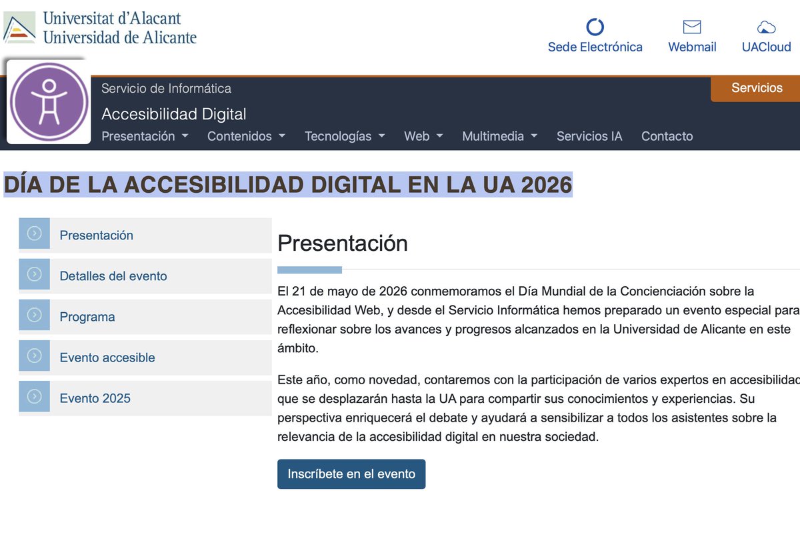Click the orange Servicios button

757,87
